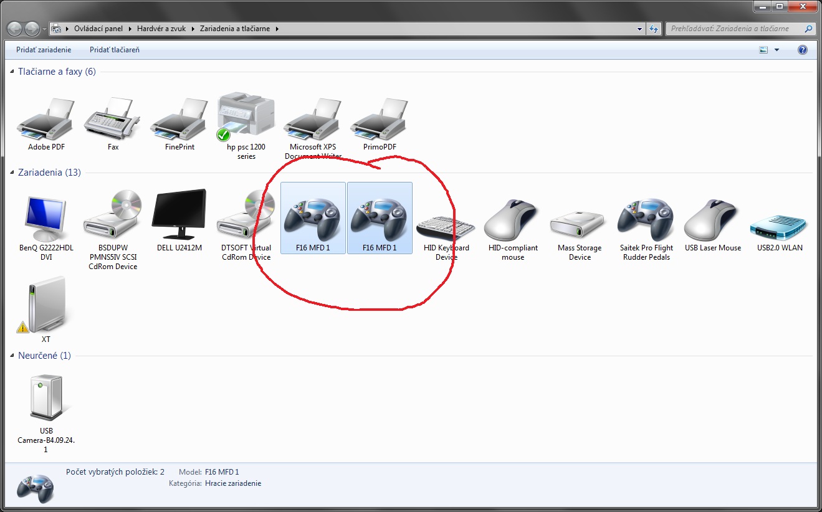Click the game controller icon in details pane
The width and height of the screenshot is (822, 512).
(x=35, y=488)
